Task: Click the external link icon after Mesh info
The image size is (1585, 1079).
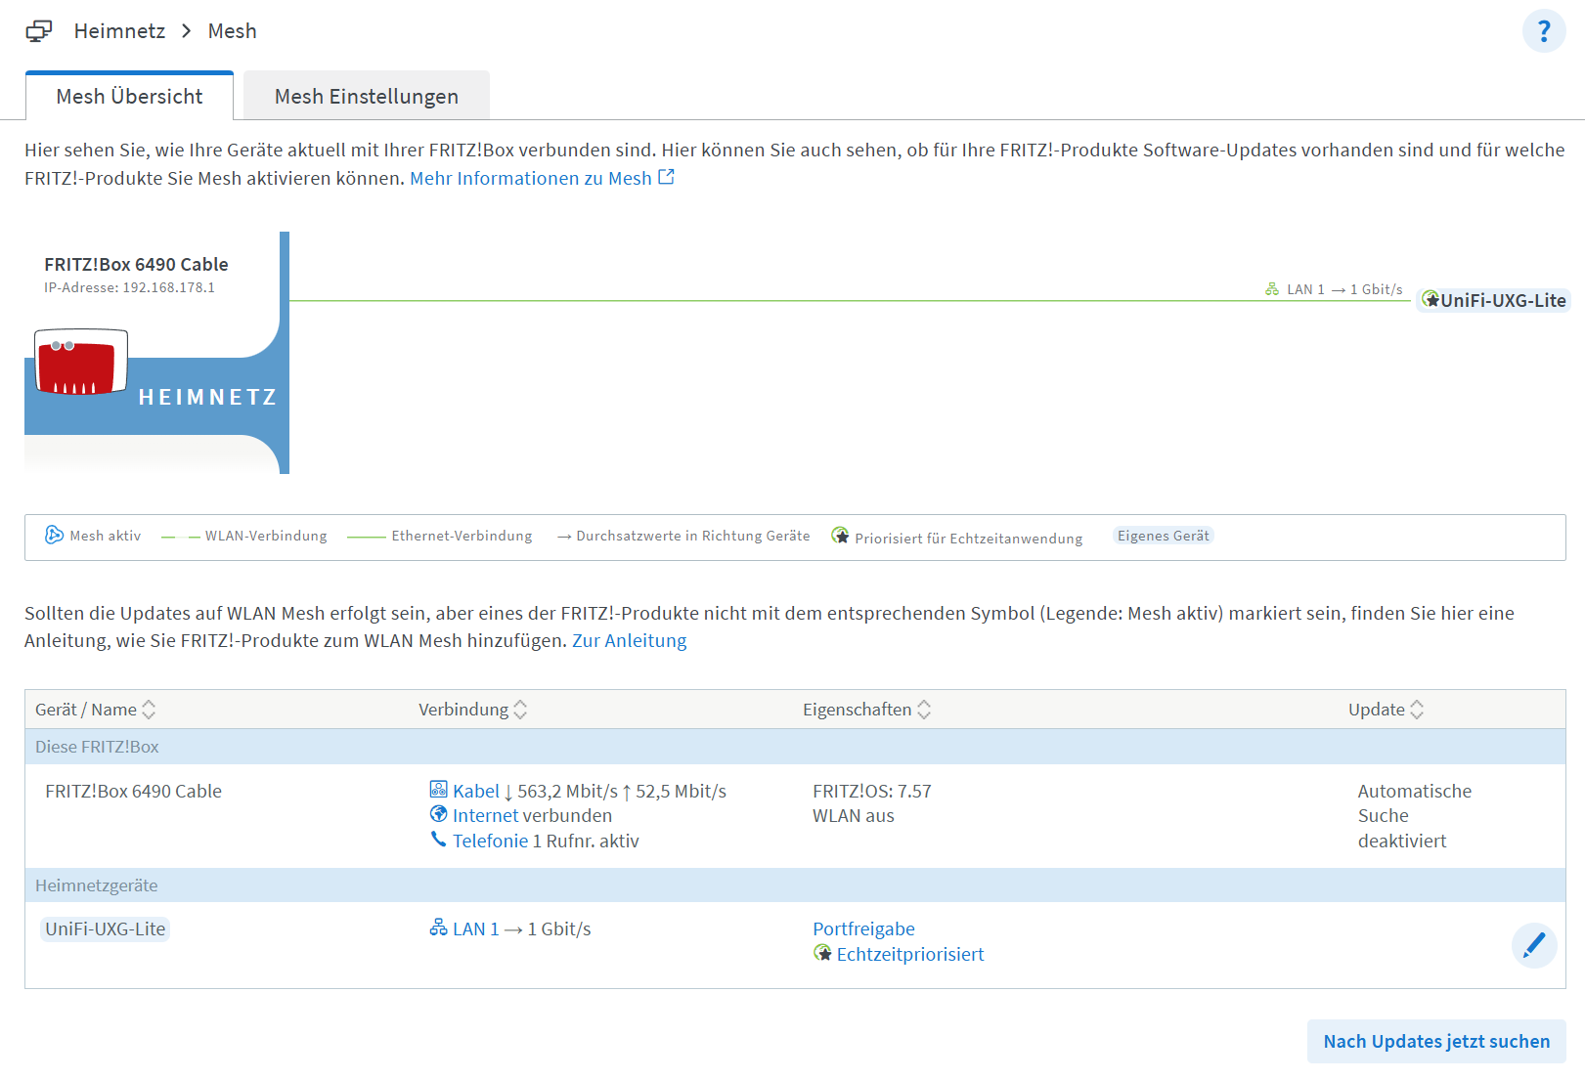Action: [666, 177]
